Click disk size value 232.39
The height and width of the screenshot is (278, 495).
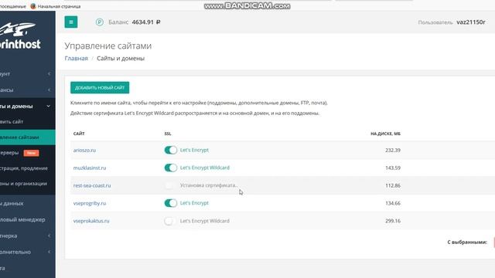393,151
